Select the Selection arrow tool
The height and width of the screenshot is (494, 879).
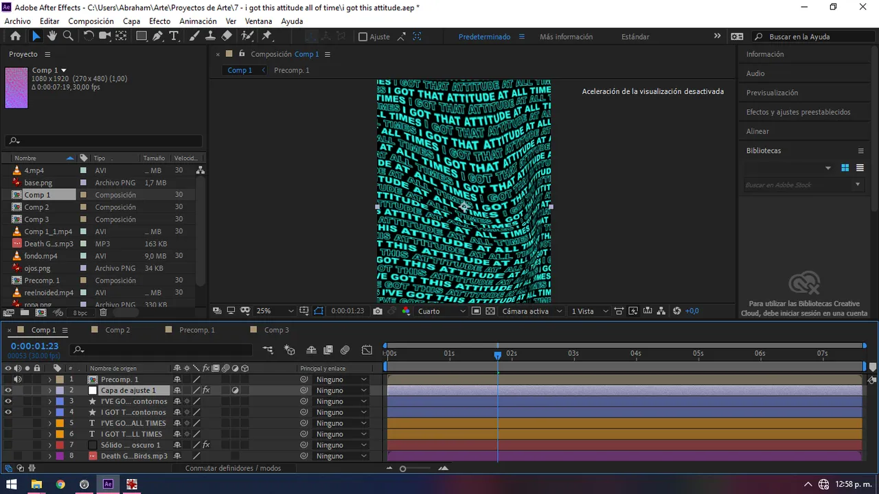click(x=36, y=36)
